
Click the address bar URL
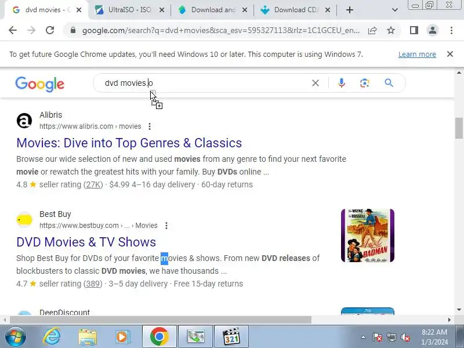[x=221, y=31]
